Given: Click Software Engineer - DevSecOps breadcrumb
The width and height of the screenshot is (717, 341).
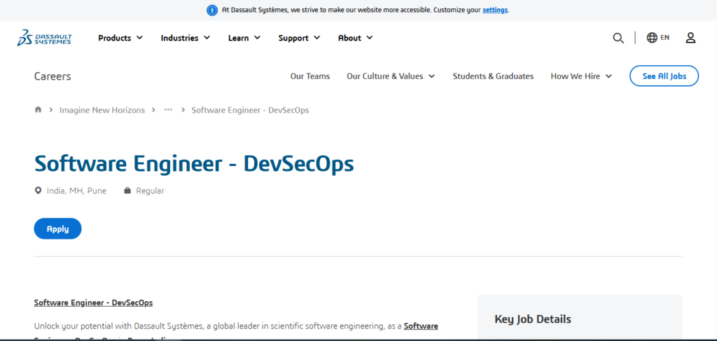Looking at the screenshot, I should tap(250, 110).
